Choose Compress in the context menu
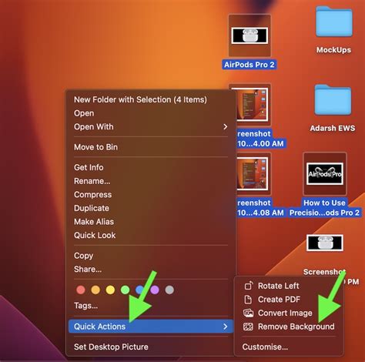The width and height of the screenshot is (365, 362). click(93, 195)
